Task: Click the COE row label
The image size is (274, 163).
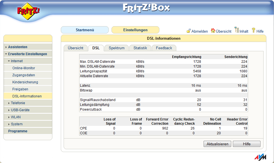Action: 84,133
